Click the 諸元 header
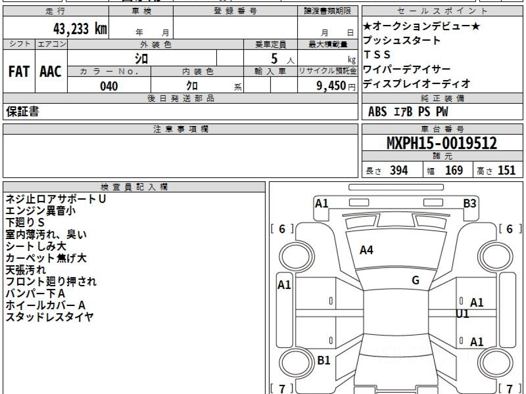Image resolution: width=526 pixels, height=394 pixels. (x=443, y=156)
